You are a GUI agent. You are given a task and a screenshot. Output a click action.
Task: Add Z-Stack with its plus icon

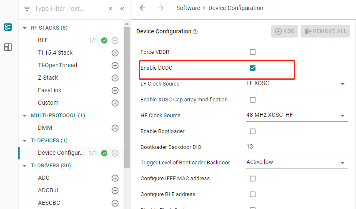click(x=115, y=78)
